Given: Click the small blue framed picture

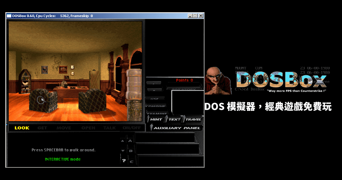Looking at the screenshot, I should tap(45, 70).
